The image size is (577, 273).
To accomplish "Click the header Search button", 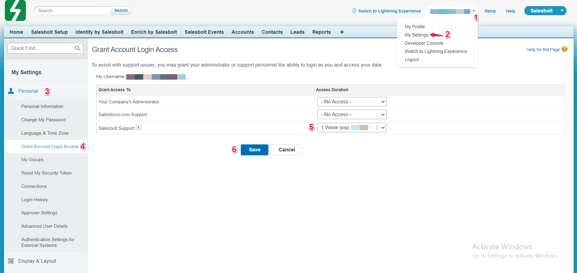I will coord(121,10).
